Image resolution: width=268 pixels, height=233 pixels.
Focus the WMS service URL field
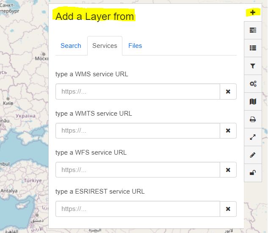(x=138, y=92)
